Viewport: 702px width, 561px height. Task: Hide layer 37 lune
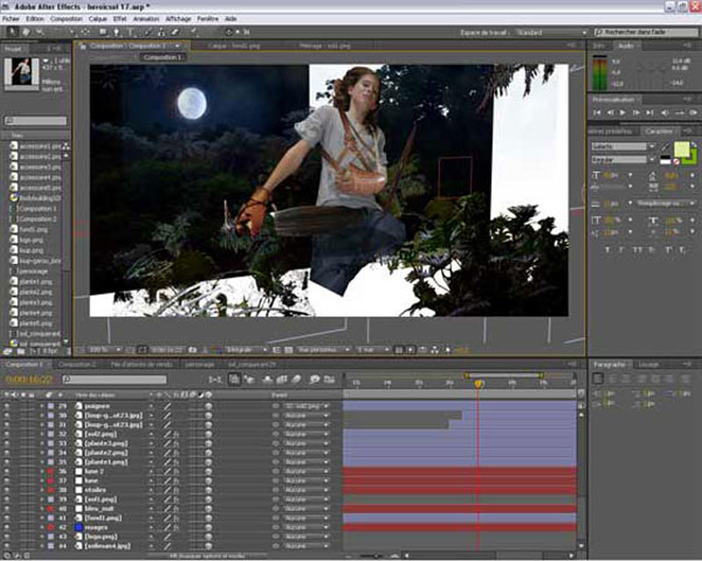coord(7,480)
